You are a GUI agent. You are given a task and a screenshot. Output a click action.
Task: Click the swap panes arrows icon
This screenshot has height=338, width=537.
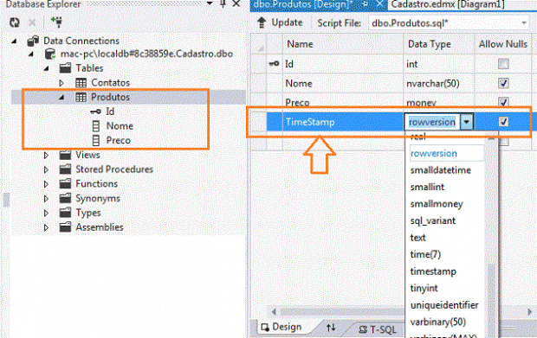click(331, 328)
